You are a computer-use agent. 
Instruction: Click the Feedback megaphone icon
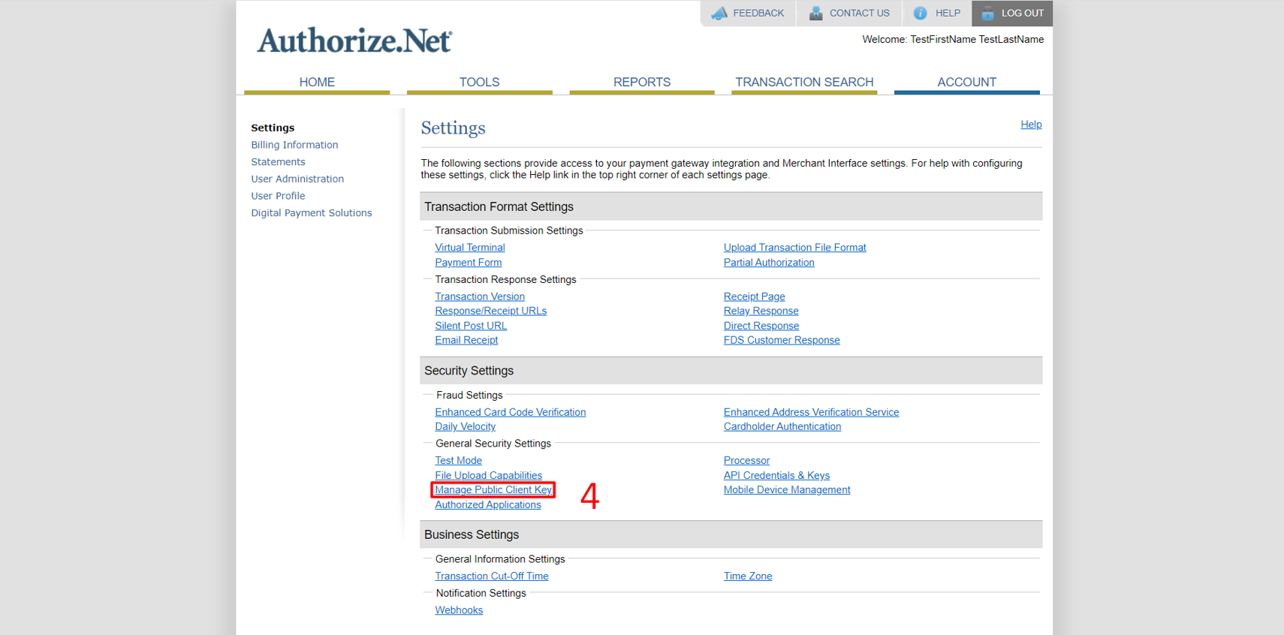pyautogui.click(x=719, y=14)
